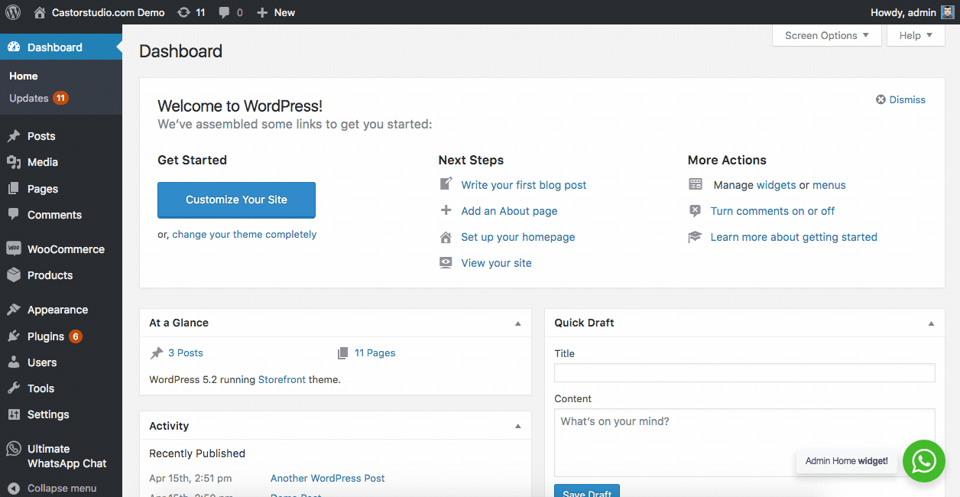Open the Appearance menu
This screenshot has height=497, width=960.
(57, 310)
